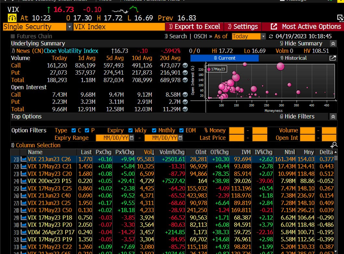
Task: Open chart icon for VIX 21Jun23 C40
Action: coord(23,196)
